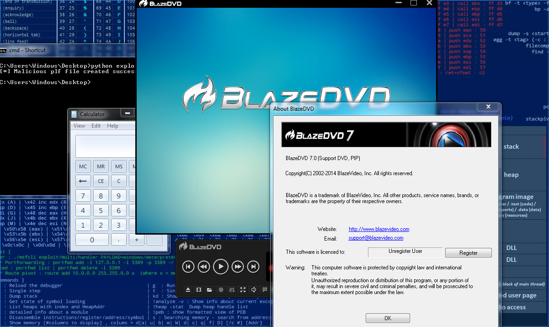Image resolution: width=549 pixels, height=327 pixels.
Task: Click the CE button in Calculator
Action: [x=101, y=181]
